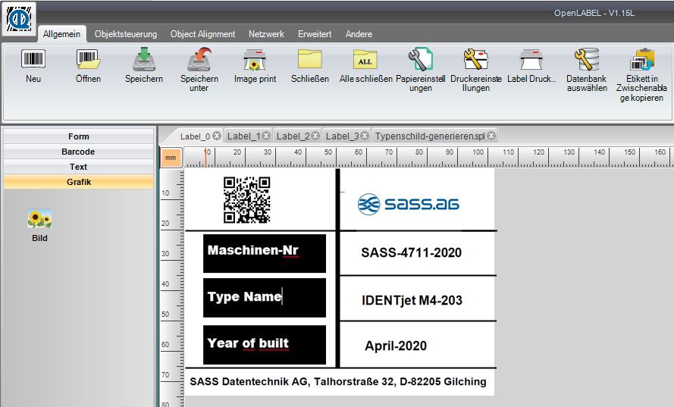Click the Neu barcode icon
The image size is (674, 407).
[x=33, y=59]
